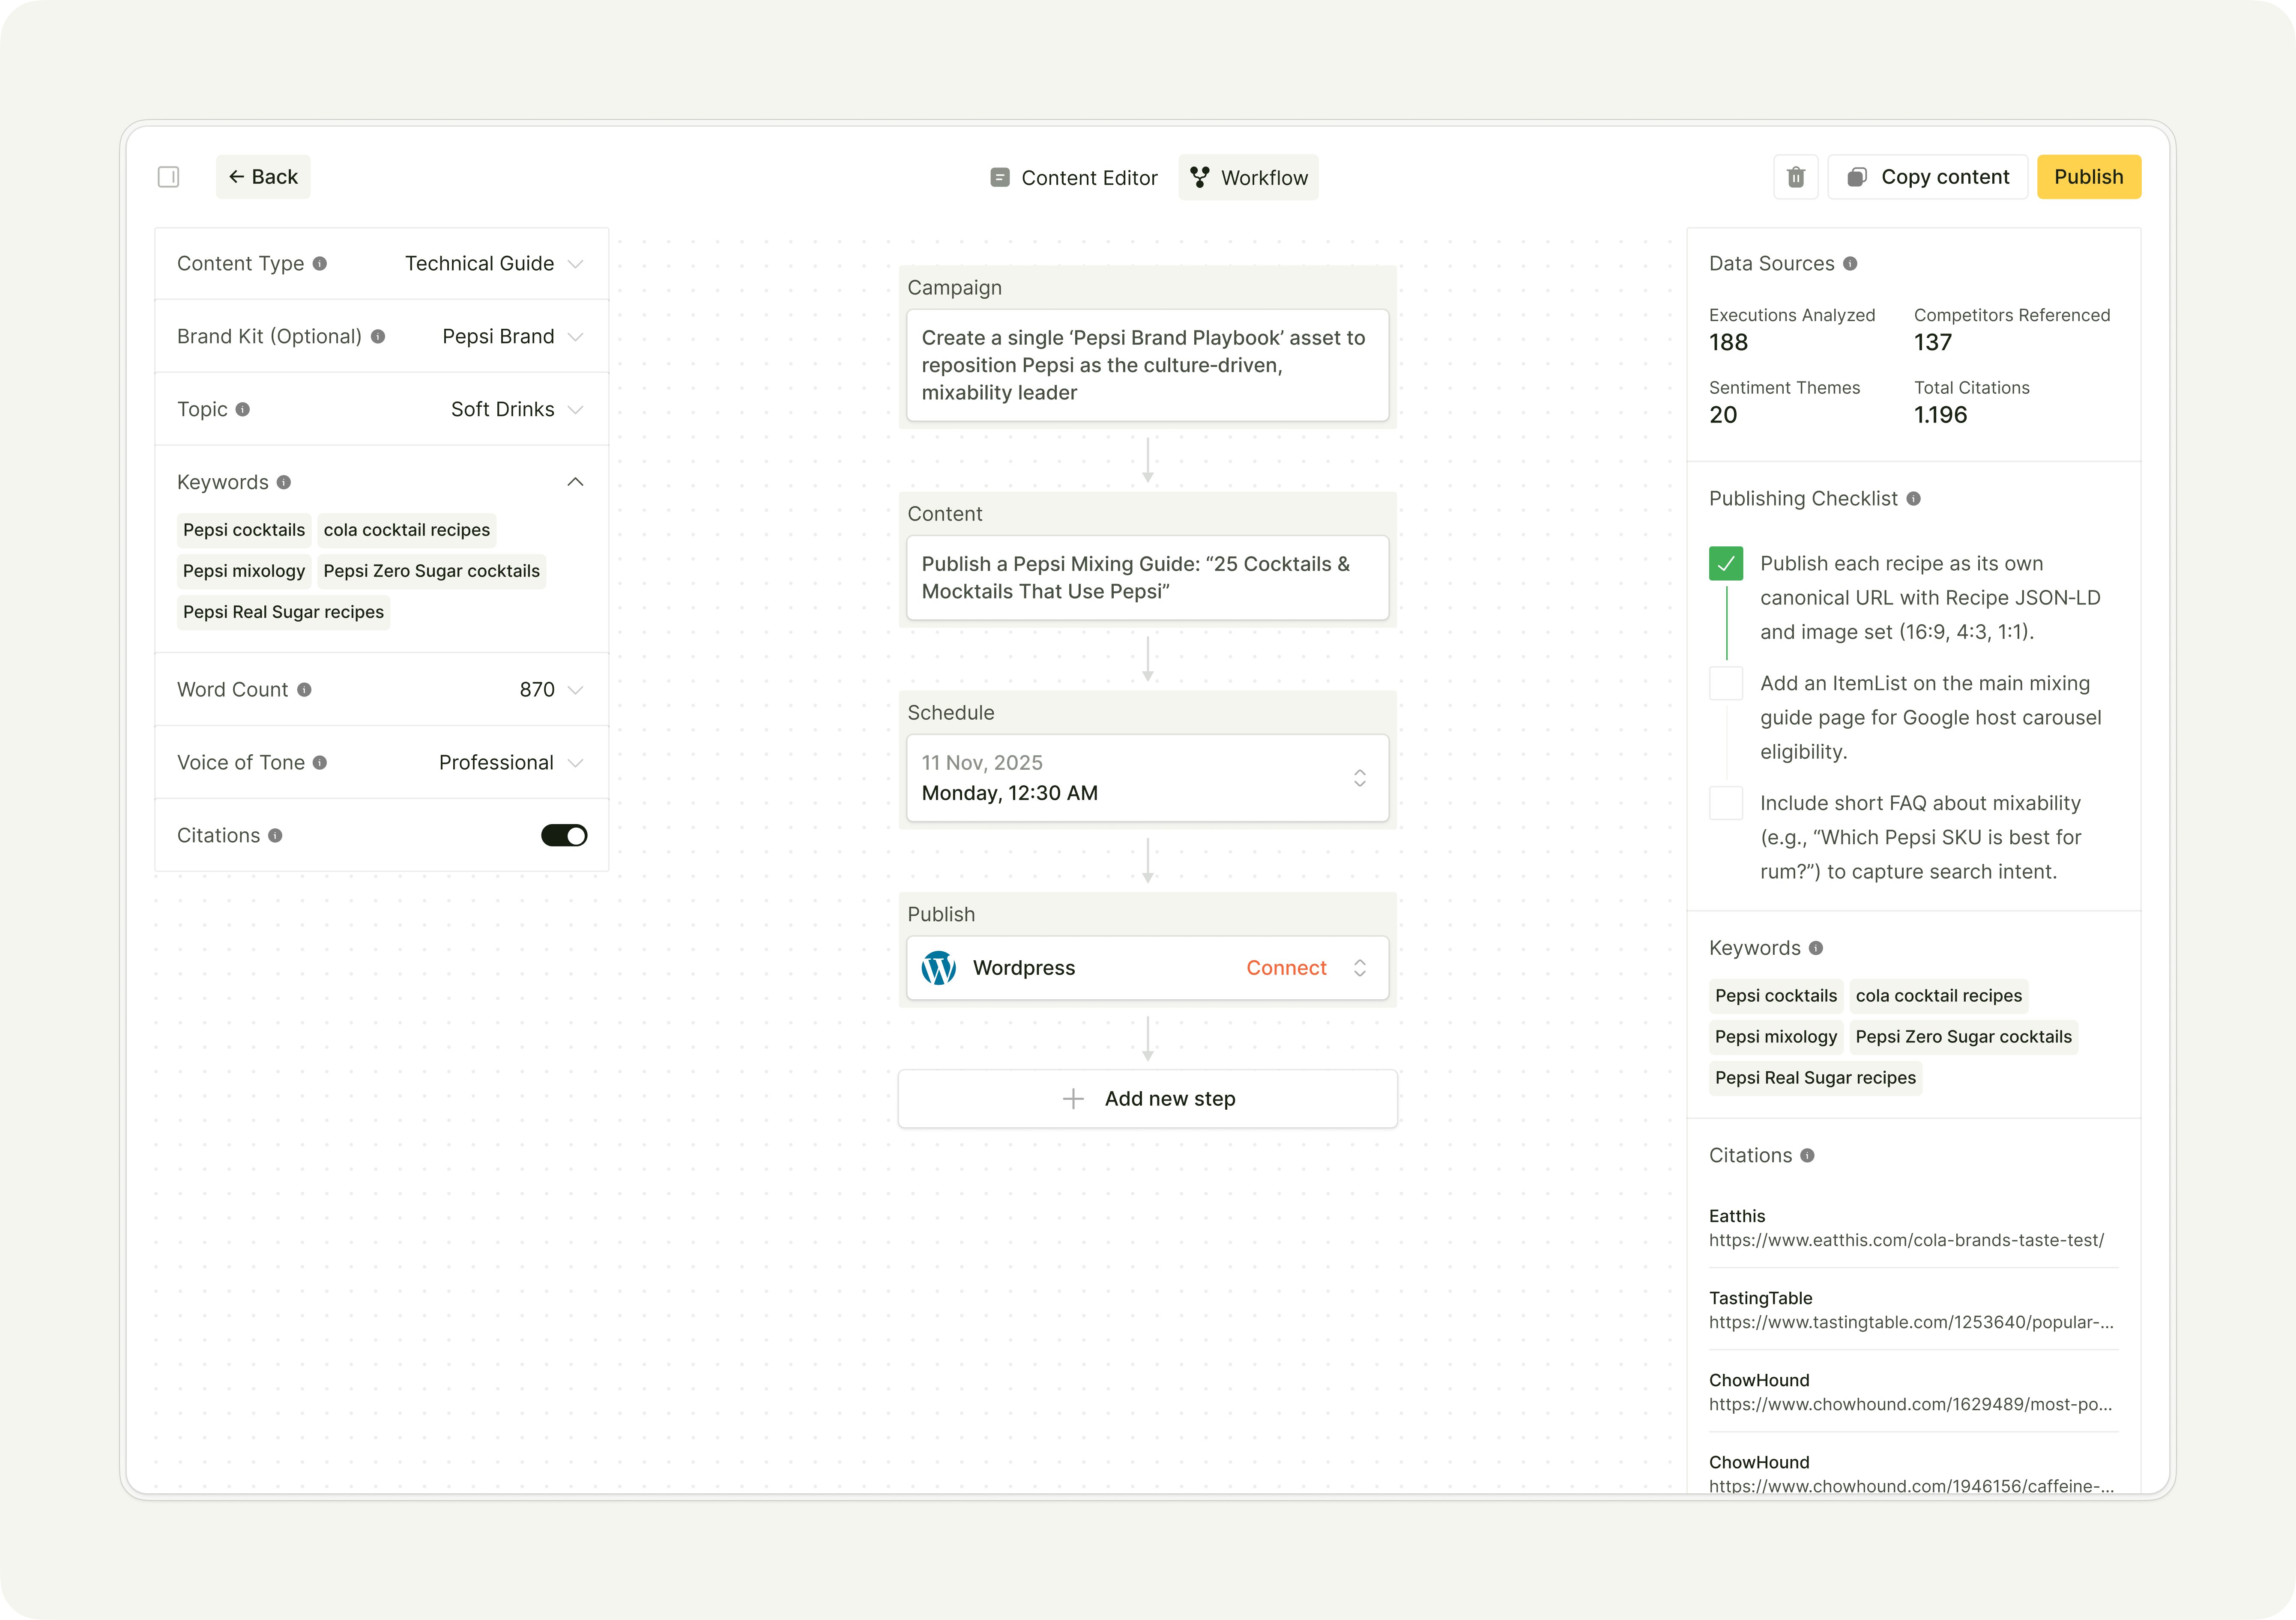Click the Competitors Referenced value 137
The height and width of the screenshot is (1620, 2296).
pos(1933,343)
